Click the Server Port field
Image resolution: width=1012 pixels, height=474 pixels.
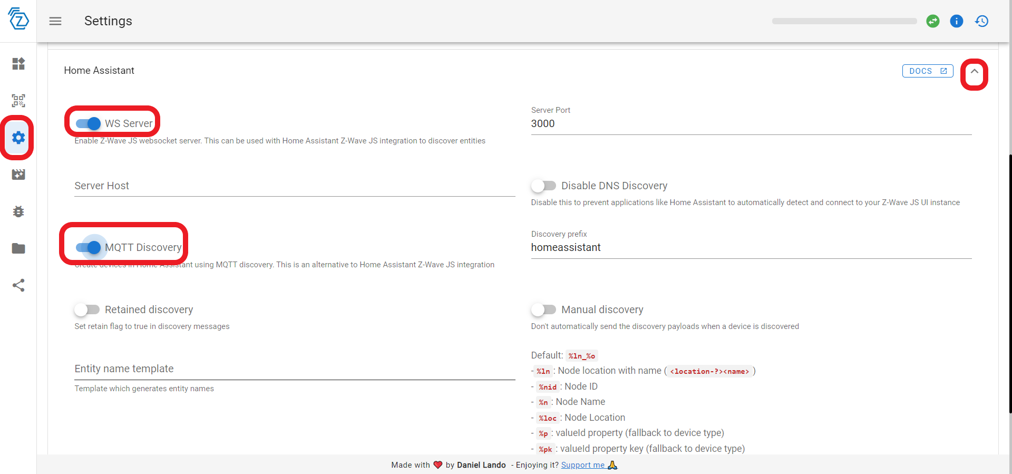click(751, 123)
